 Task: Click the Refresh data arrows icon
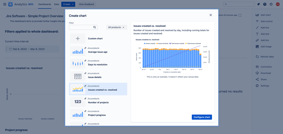(x=257, y=57)
